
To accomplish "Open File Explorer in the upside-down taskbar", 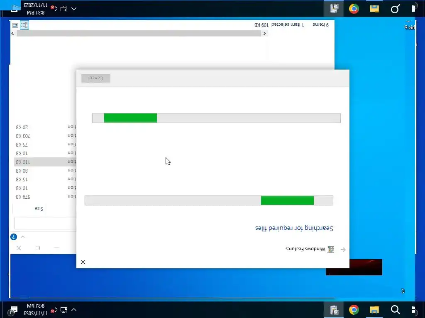I will click(374, 9).
